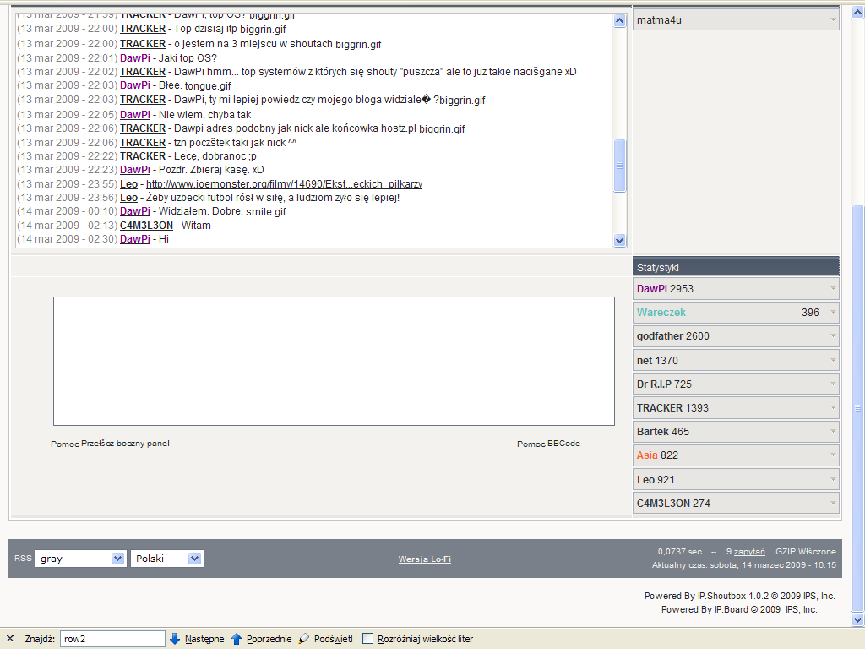Expand the godfather statistics row arrow
The image size is (865, 649).
(833, 336)
